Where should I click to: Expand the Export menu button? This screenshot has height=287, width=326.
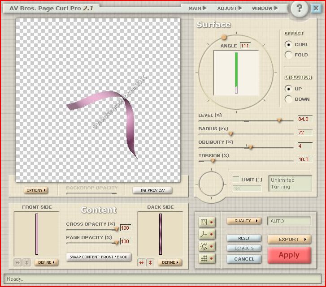[289, 240]
